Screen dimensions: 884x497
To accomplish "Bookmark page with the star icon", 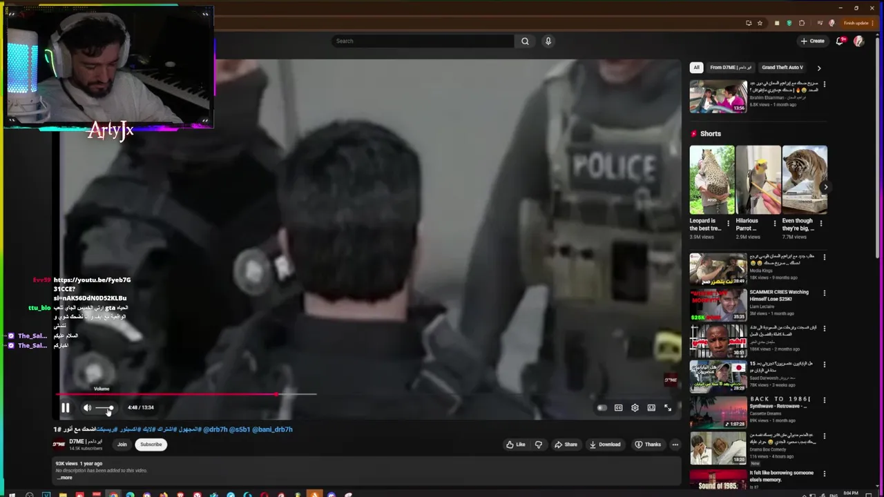I will tap(760, 23).
